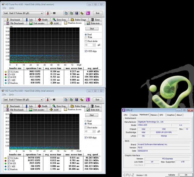Click copy screenshot icon in top HD Tune toolbar
The height and width of the screenshot is (177, 194).
(71, 13)
